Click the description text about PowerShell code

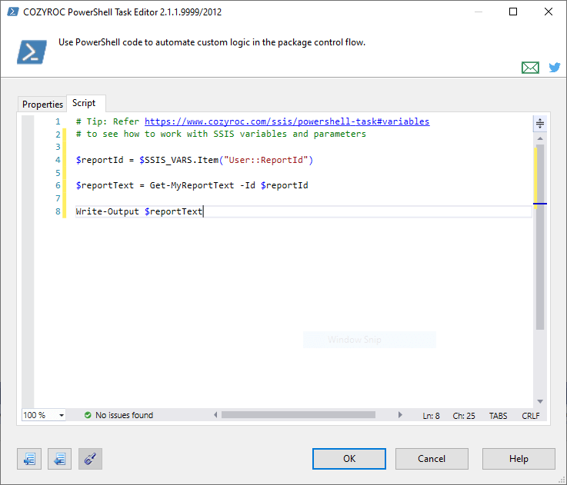tap(212, 42)
